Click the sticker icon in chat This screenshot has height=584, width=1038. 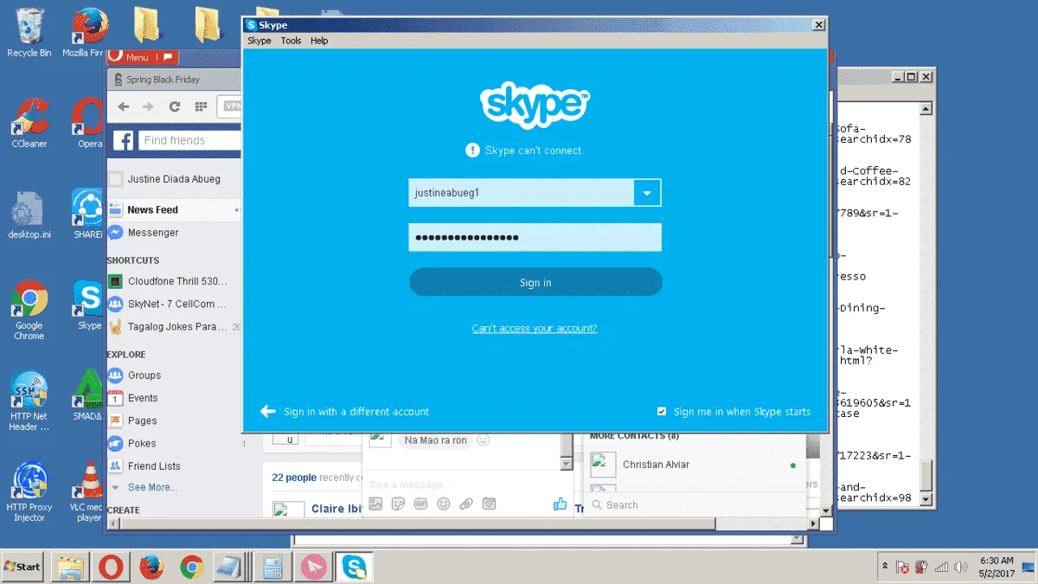[x=398, y=504]
